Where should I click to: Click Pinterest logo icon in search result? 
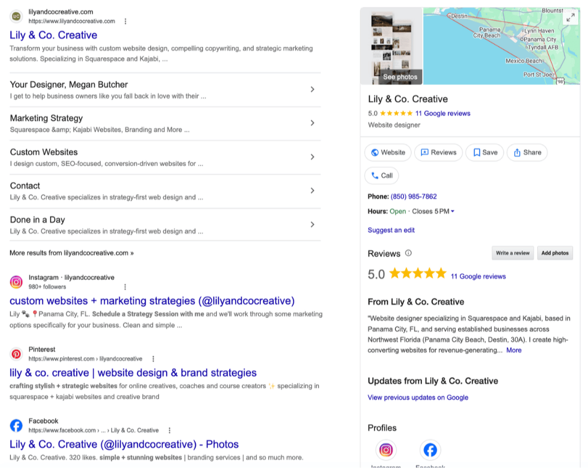click(x=16, y=354)
